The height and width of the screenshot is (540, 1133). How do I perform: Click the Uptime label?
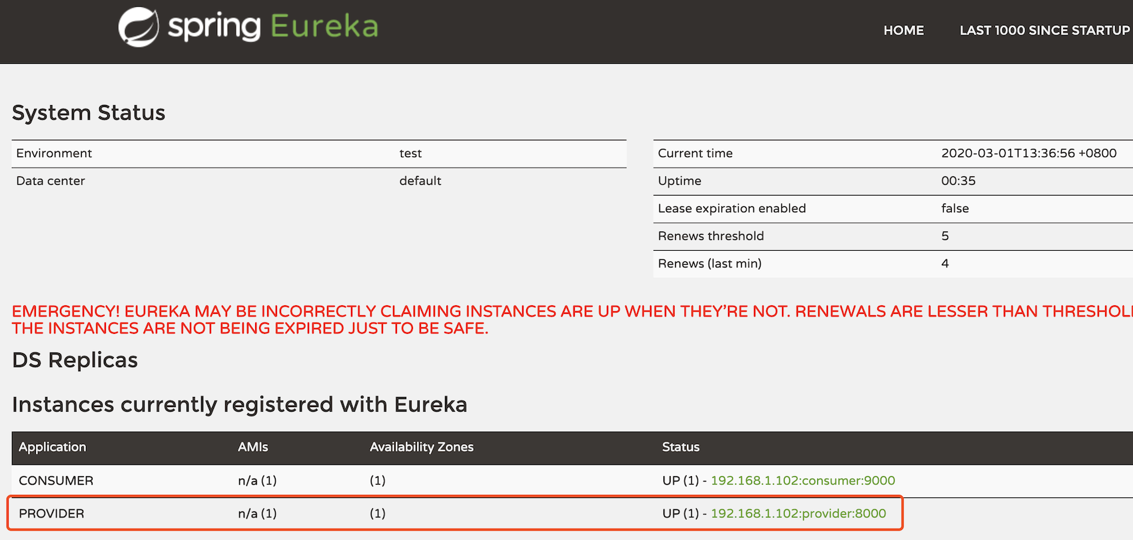click(x=679, y=181)
